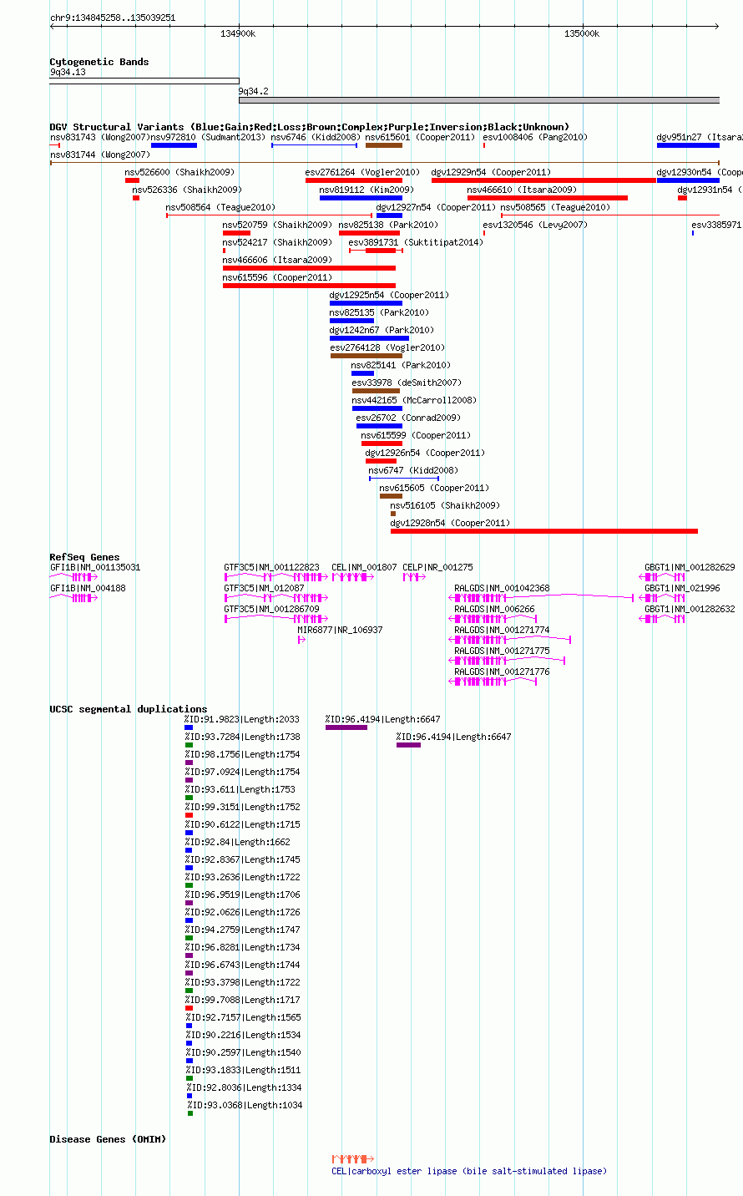Open duplication %ID:91.9823 Length:2033
743x1196 pixels.
click(x=189, y=727)
